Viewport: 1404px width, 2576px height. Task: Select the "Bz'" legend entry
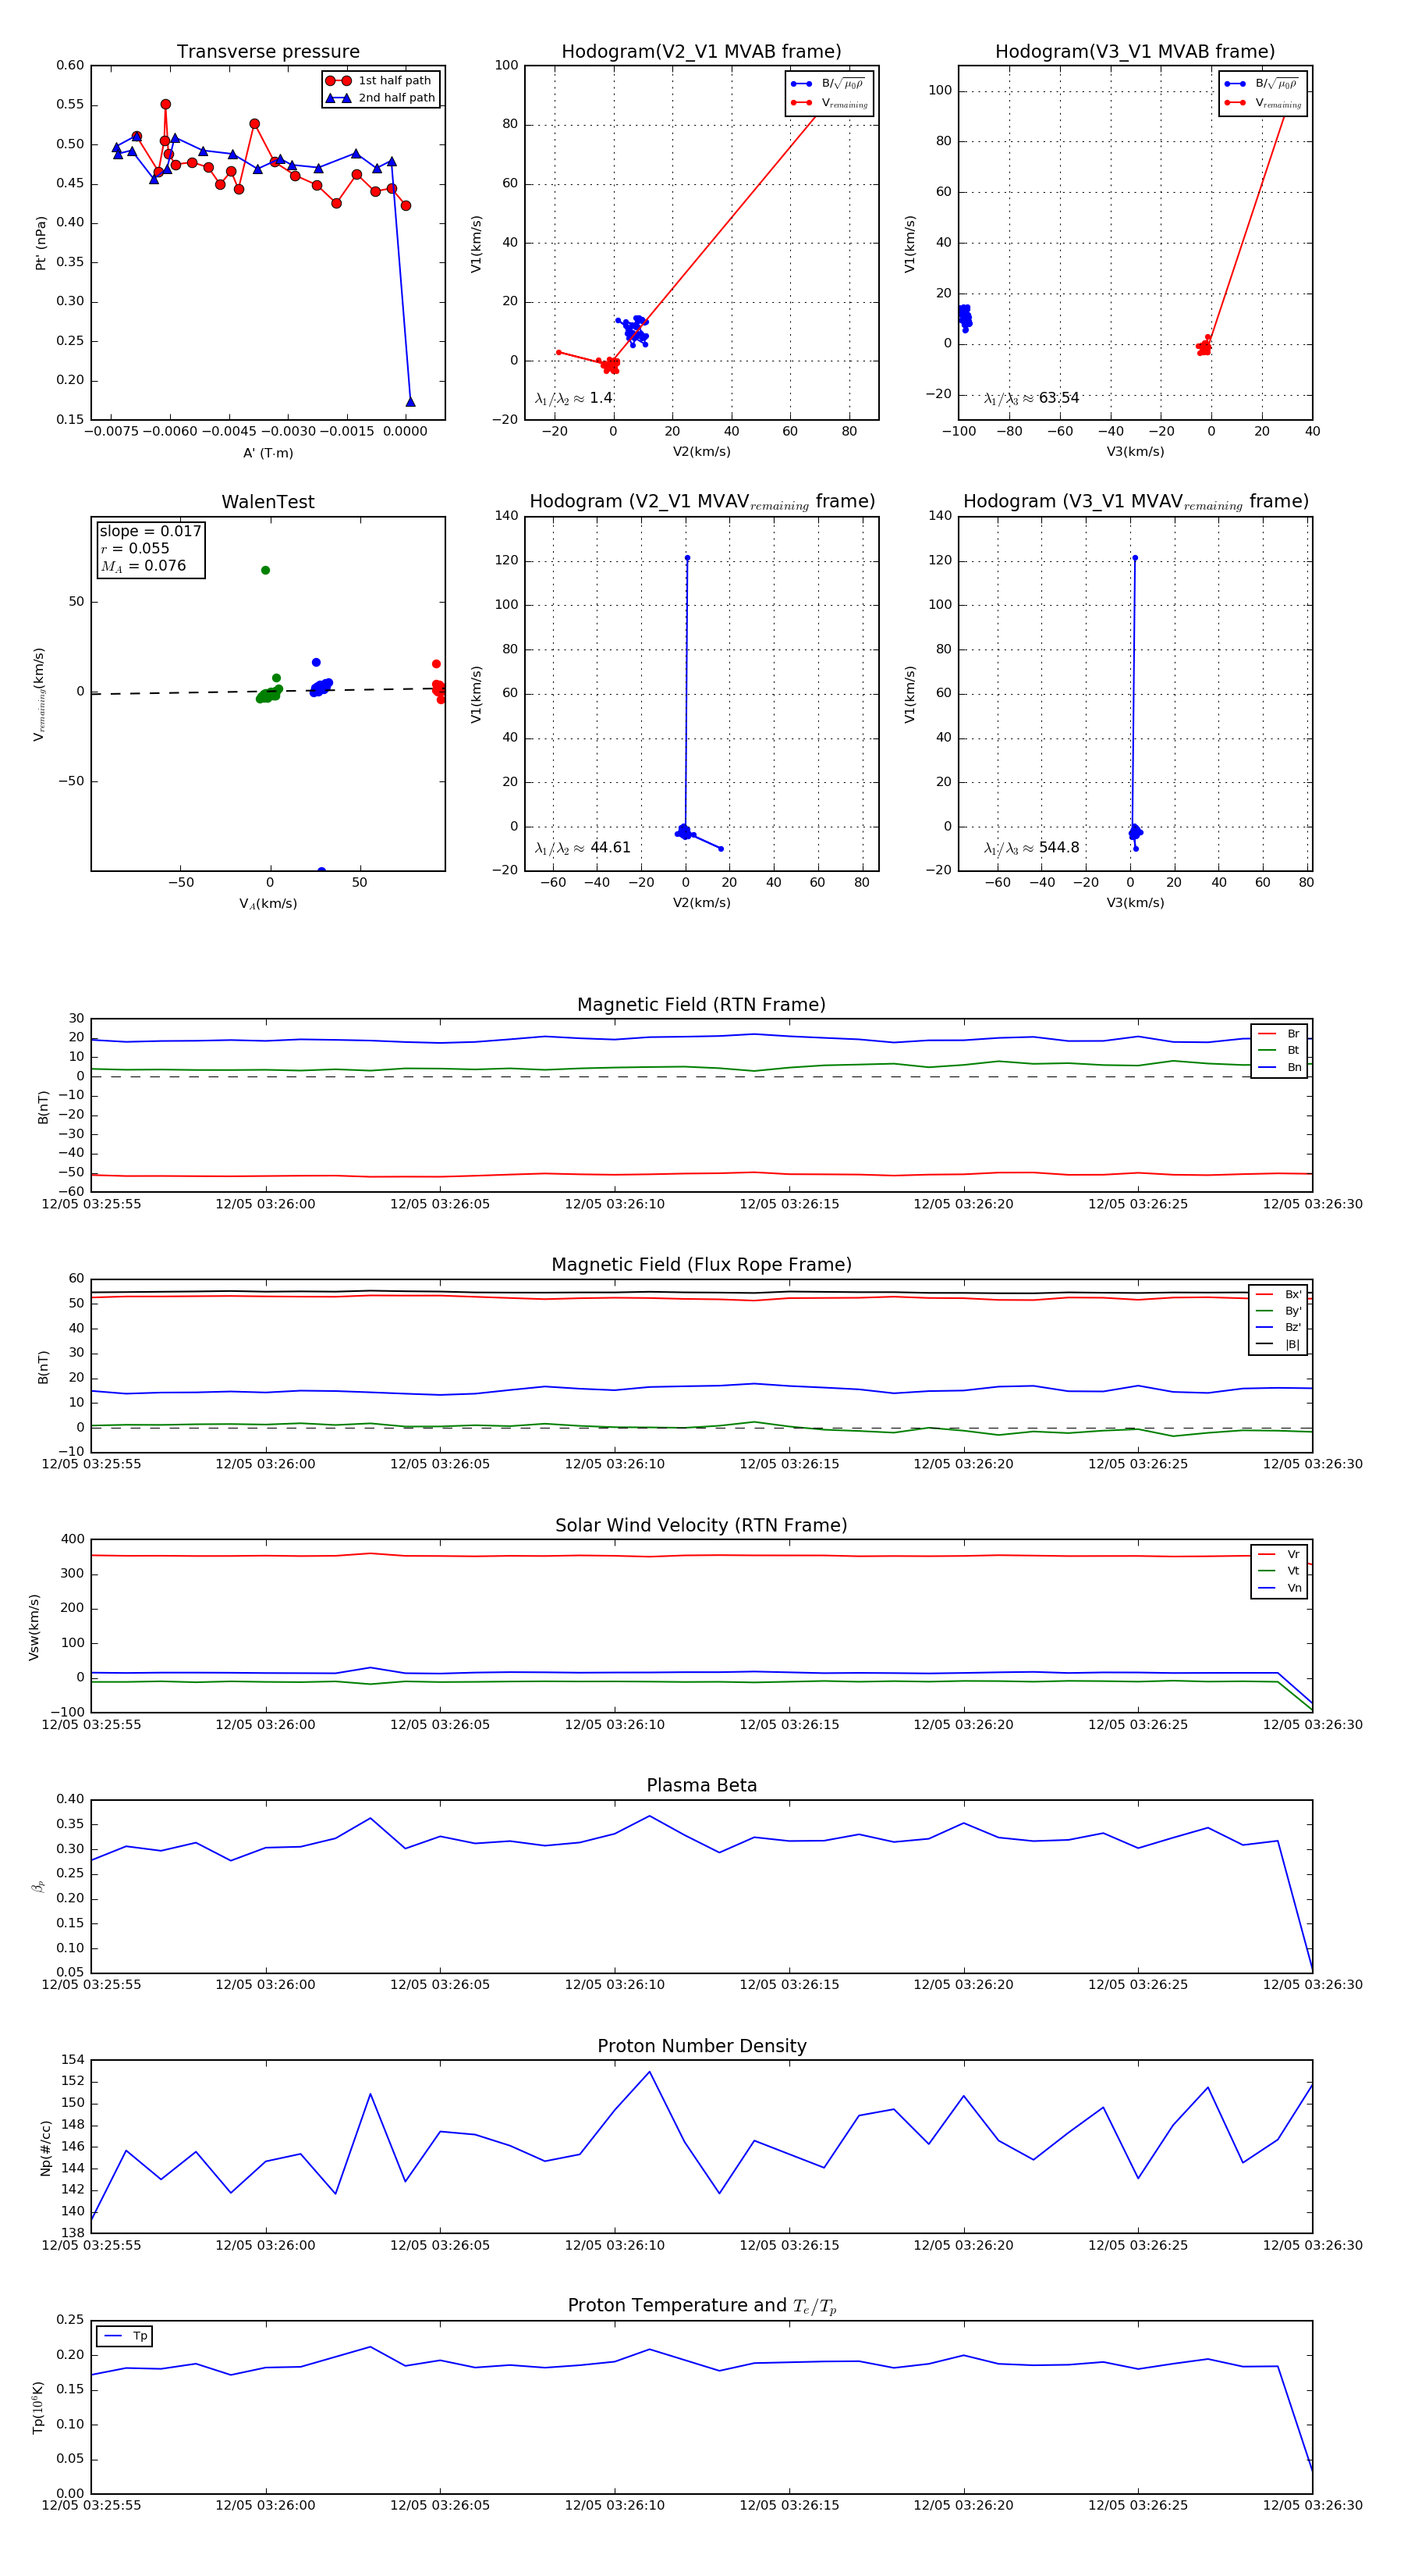(x=1278, y=1328)
